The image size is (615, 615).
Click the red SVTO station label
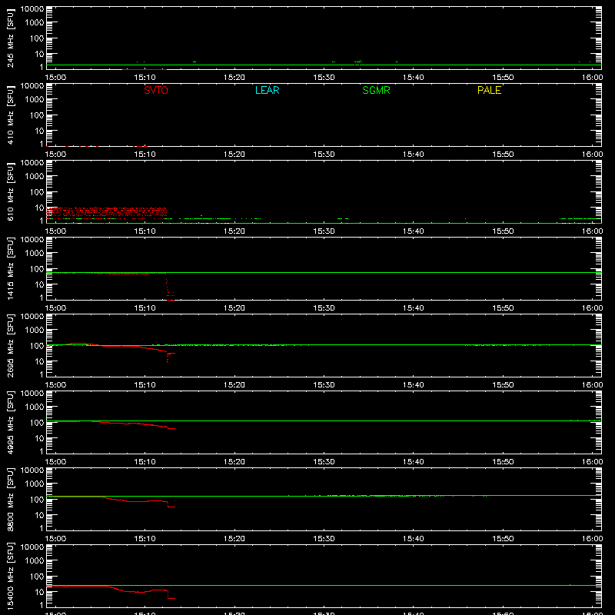tap(156, 90)
